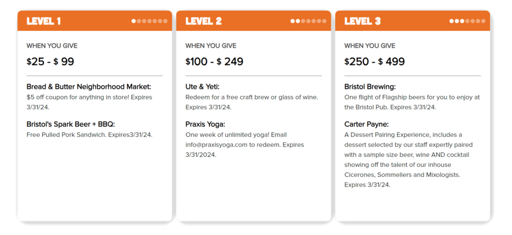Click the Level 2 progress dots indicator
The height and width of the screenshot is (235, 512).
coord(308,21)
